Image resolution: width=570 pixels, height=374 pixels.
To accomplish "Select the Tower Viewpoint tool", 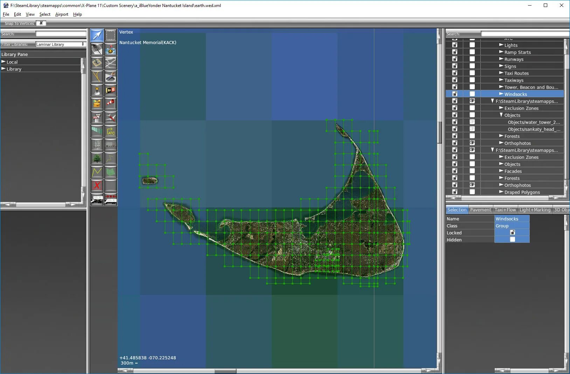I will pos(97,117).
